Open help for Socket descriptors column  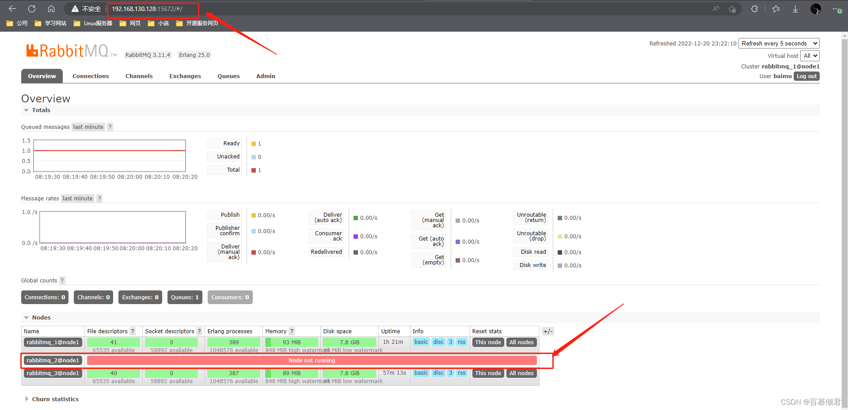point(199,331)
